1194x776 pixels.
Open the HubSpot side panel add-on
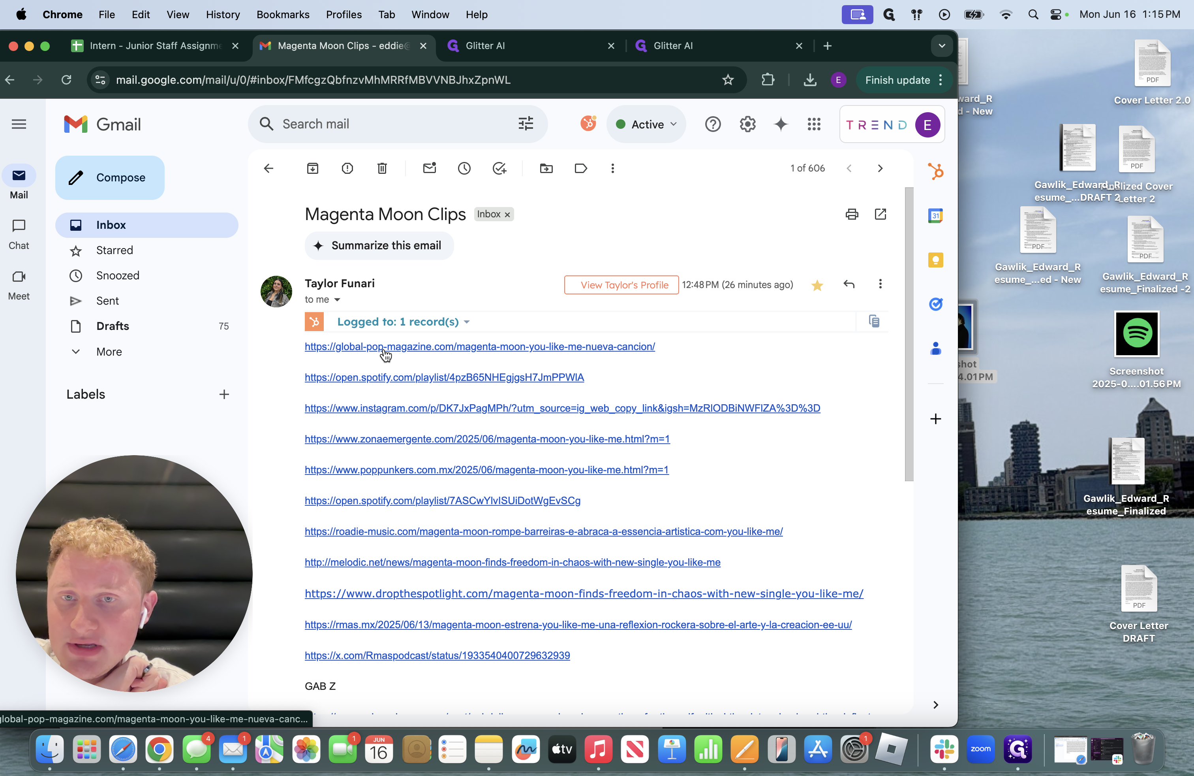tap(936, 171)
